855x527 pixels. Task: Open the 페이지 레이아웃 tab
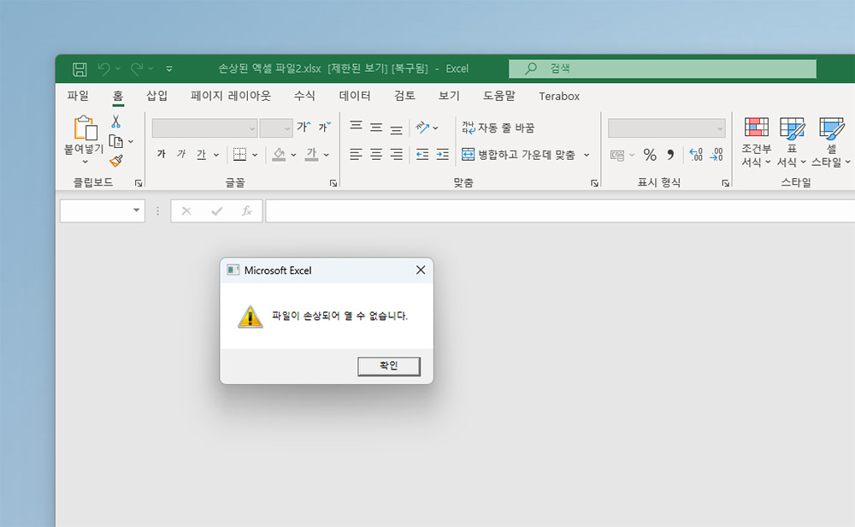coord(231,96)
